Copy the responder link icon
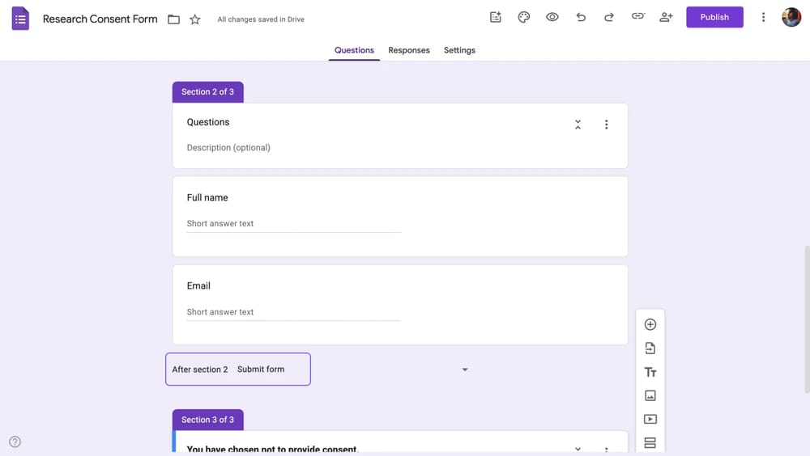 tap(637, 17)
